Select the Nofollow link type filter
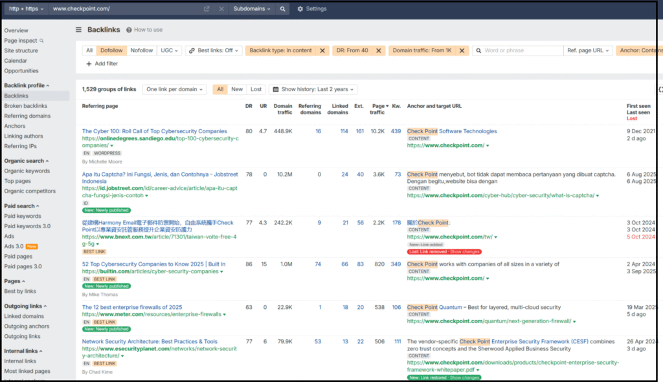Image resolution: width=663 pixels, height=382 pixels. tap(141, 50)
